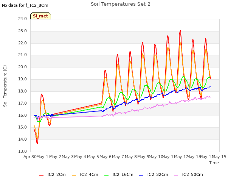Click the TC2_32Cm legend entry
Screen dimensions: 242x182
coord(154,174)
